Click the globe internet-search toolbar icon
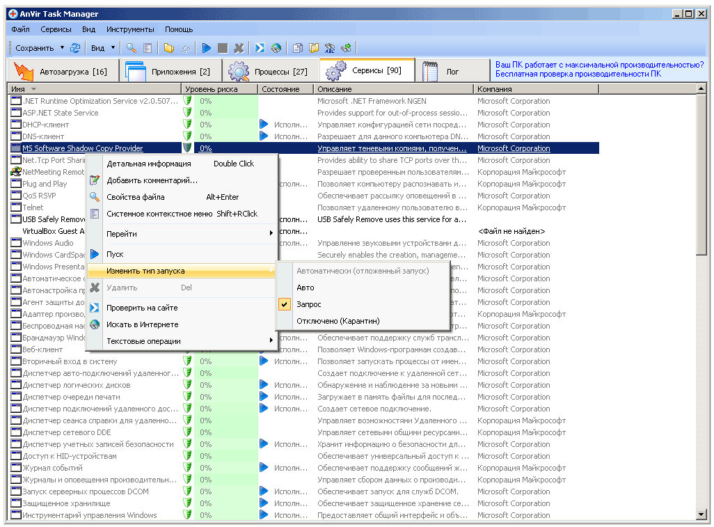The height and width of the screenshot is (527, 714). tap(276, 48)
